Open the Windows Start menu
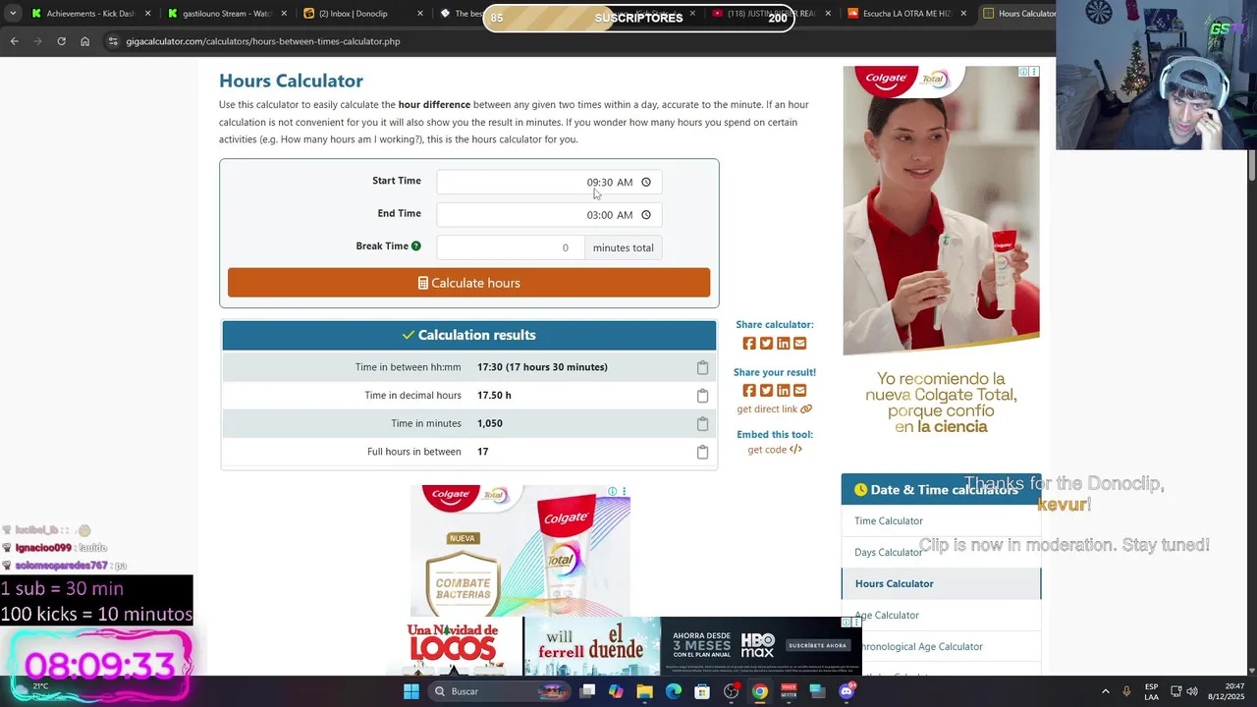 click(x=411, y=691)
